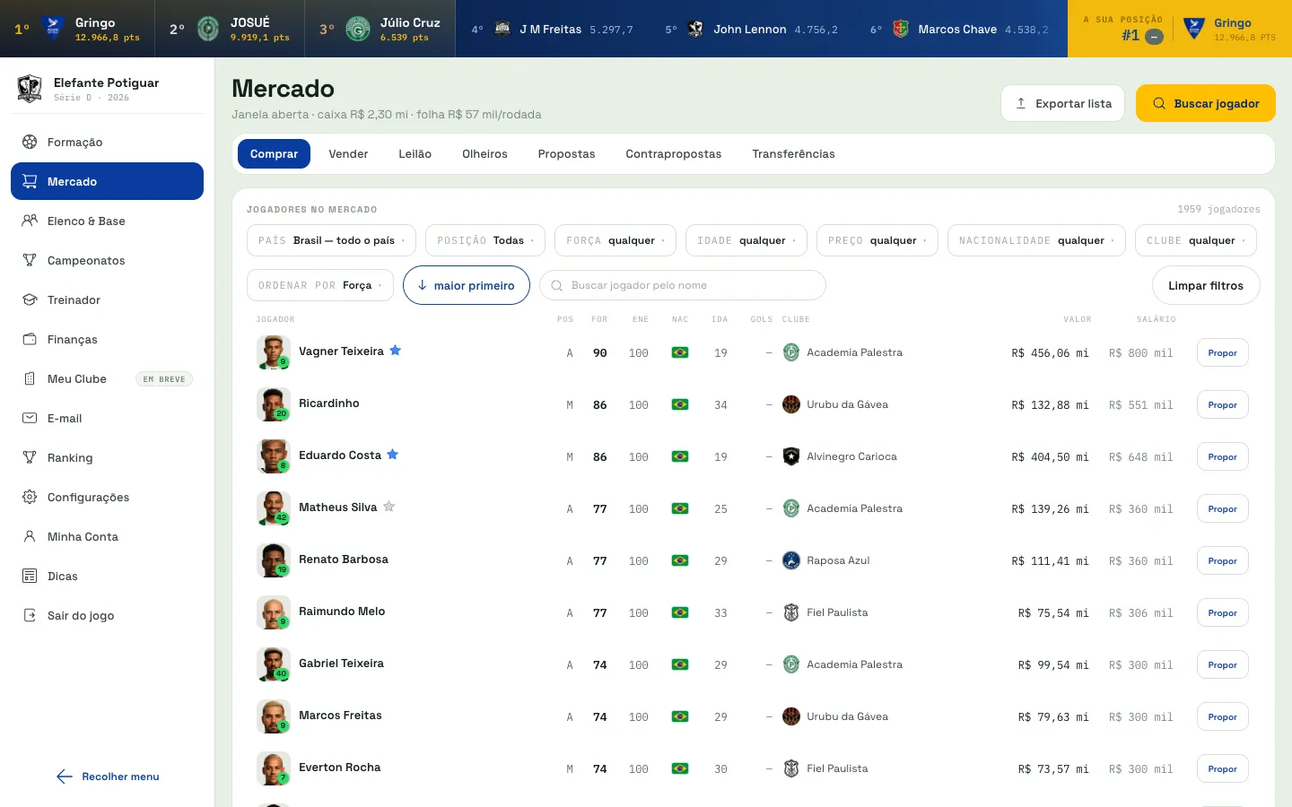Click the Minha Conta person icon
Image resolution: width=1292 pixels, height=807 pixels.
30,536
